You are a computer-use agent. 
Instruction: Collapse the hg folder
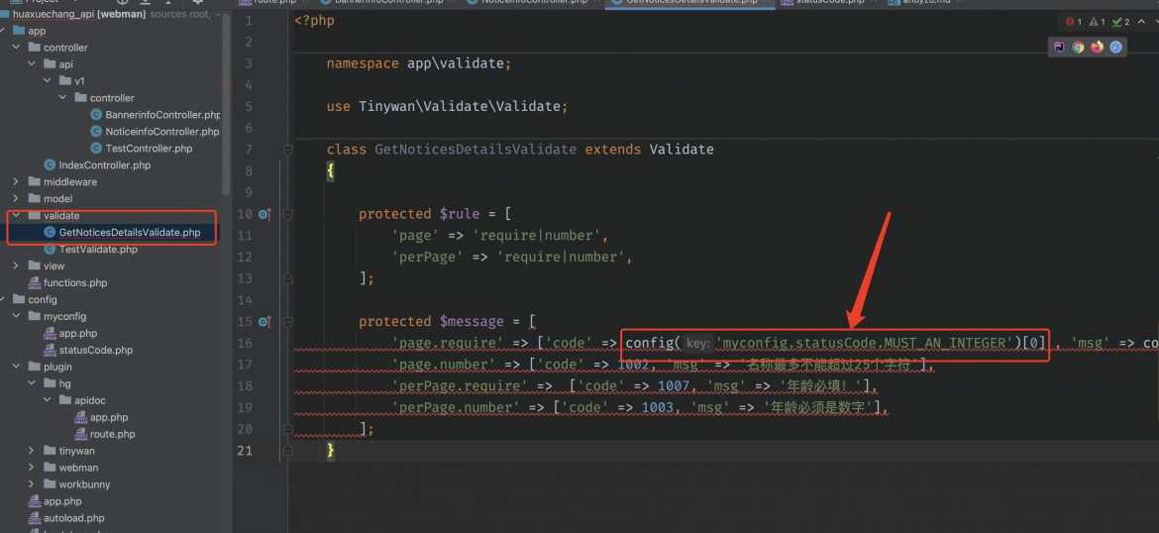[32, 383]
